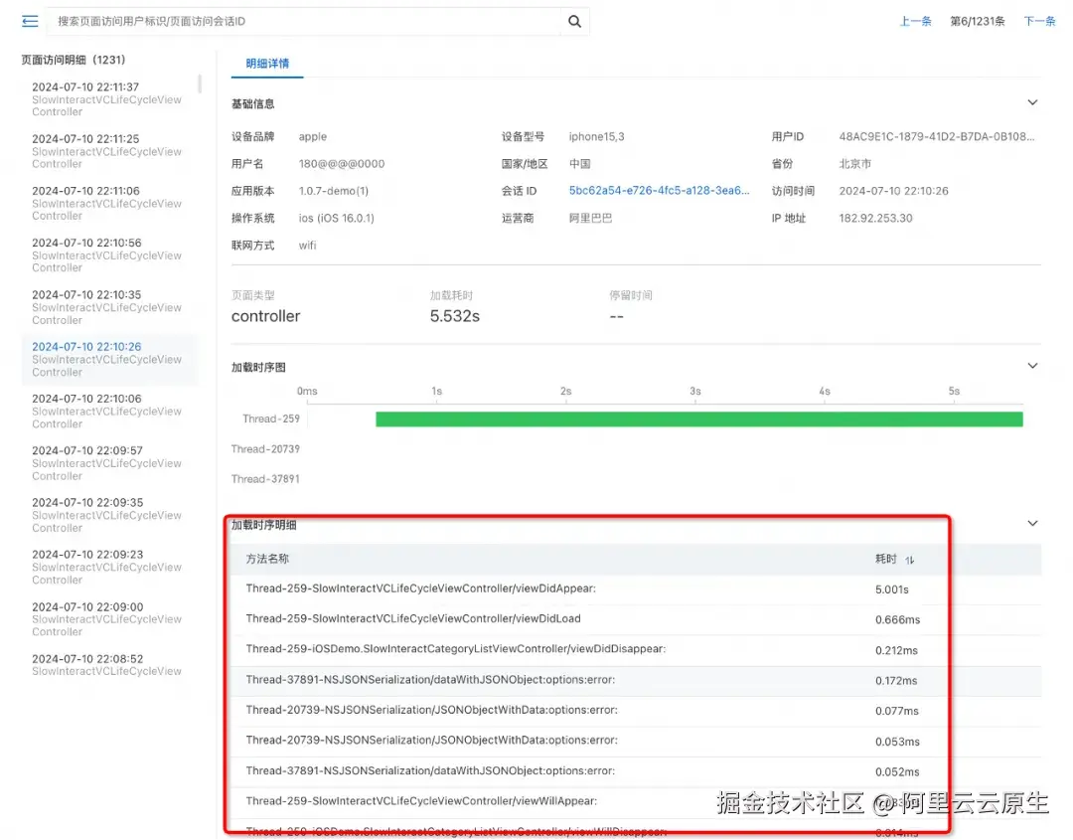Select visit record 2024-07-10 22:09:35
This screenshot has width=1073, height=840.
click(x=109, y=516)
